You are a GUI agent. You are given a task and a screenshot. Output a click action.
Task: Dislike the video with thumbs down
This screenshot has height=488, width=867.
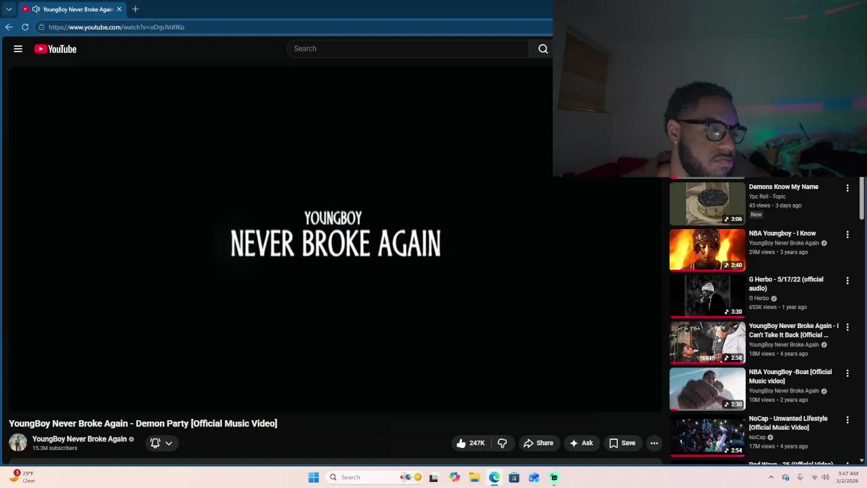pyautogui.click(x=503, y=443)
